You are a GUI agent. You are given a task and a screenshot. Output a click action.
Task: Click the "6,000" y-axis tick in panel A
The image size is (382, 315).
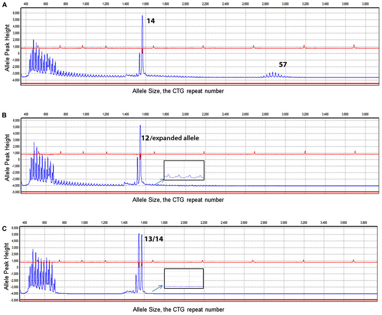[x=16, y=13]
